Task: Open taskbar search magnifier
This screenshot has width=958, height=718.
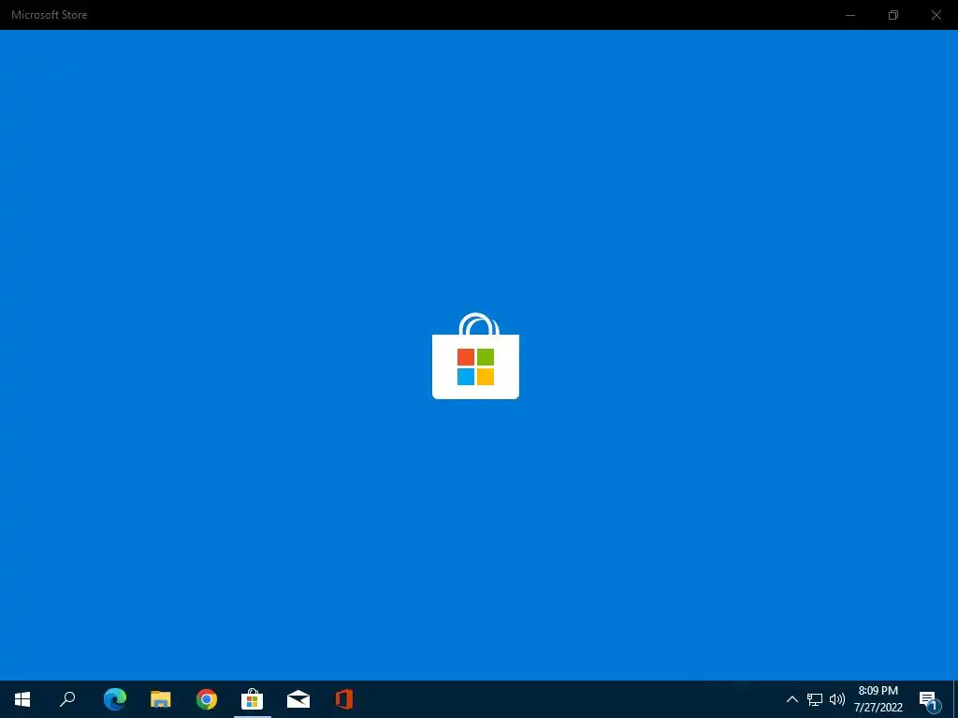Action: [67, 699]
